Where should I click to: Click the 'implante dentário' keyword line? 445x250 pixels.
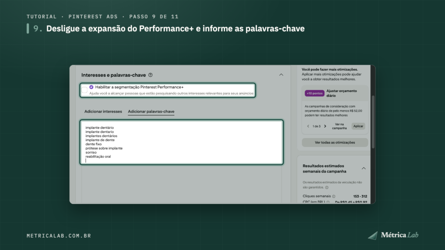(x=100, y=128)
